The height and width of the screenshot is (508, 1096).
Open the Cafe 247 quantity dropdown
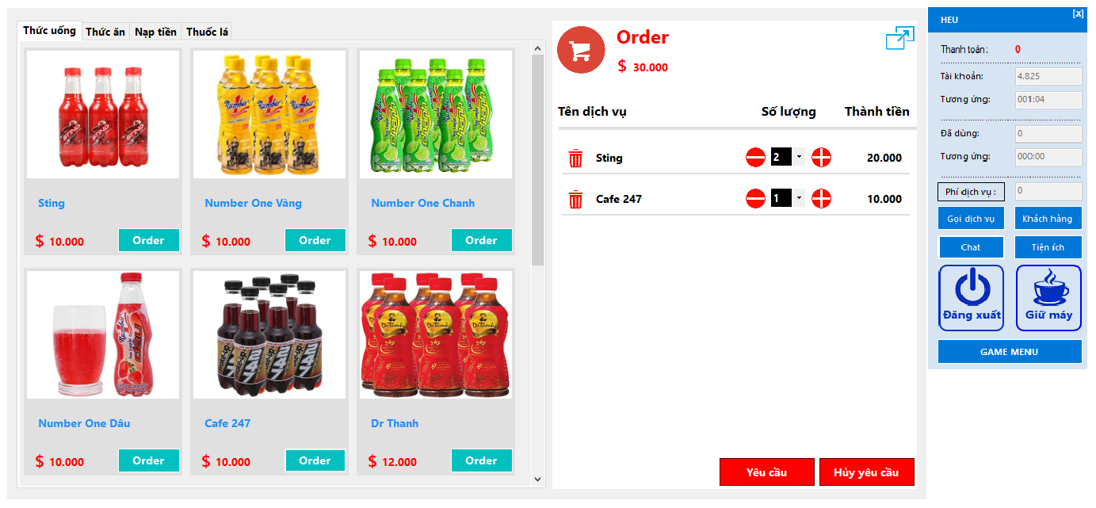[x=799, y=198]
